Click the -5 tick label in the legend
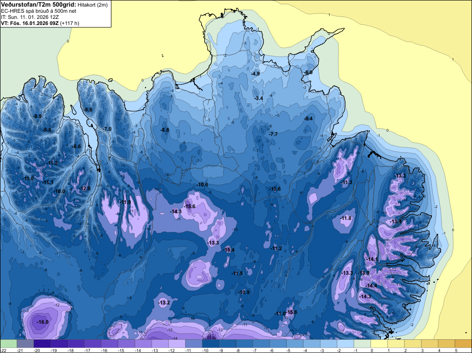The height and width of the screenshot is (353, 472). pyautogui.click(x=288, y=350)
